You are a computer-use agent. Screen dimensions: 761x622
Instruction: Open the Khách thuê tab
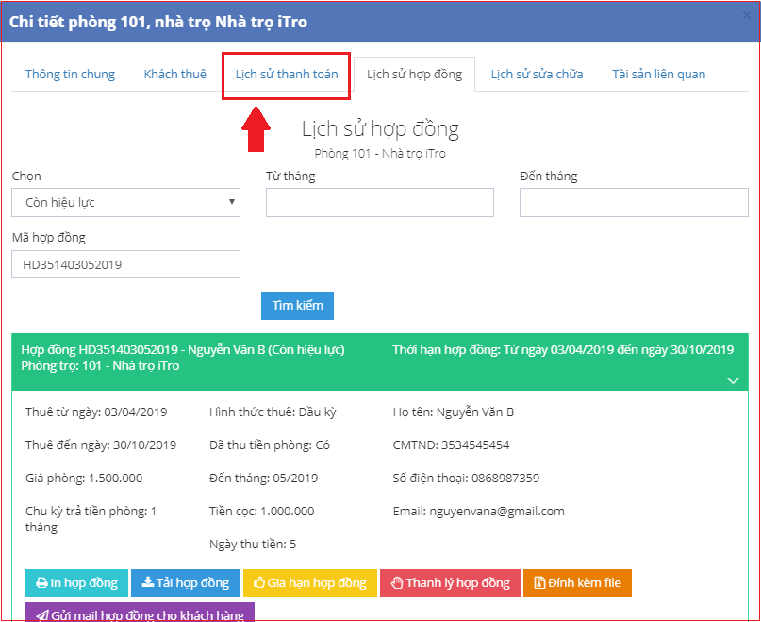point(174,75)
